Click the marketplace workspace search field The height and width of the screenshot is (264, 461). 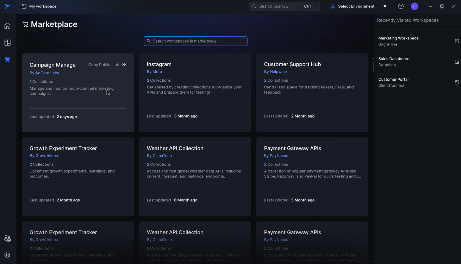click(195, 41)
